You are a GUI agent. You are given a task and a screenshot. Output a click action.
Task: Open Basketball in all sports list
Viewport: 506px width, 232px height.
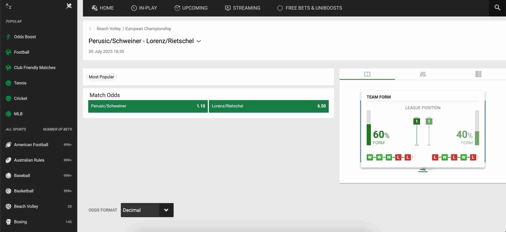(x=39, y=191)
